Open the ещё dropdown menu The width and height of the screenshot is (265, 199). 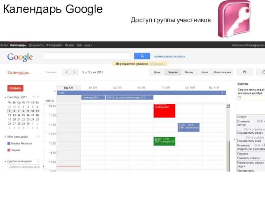(x=88, y=45)
